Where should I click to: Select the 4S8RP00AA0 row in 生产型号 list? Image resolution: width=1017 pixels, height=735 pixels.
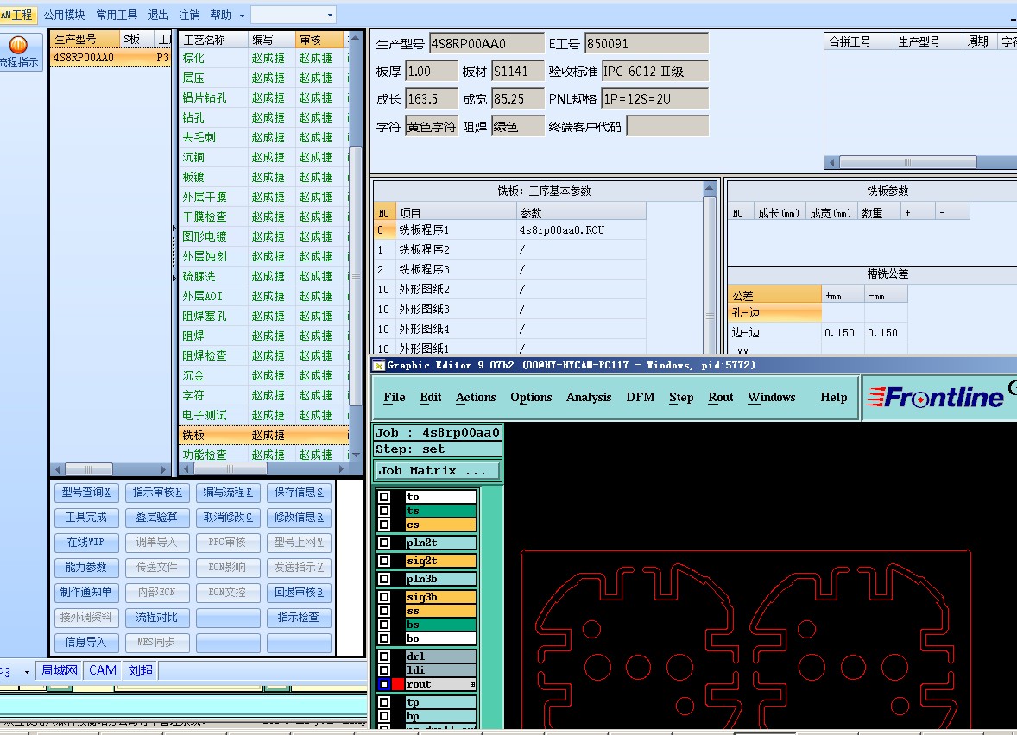(x=111, y=58)
